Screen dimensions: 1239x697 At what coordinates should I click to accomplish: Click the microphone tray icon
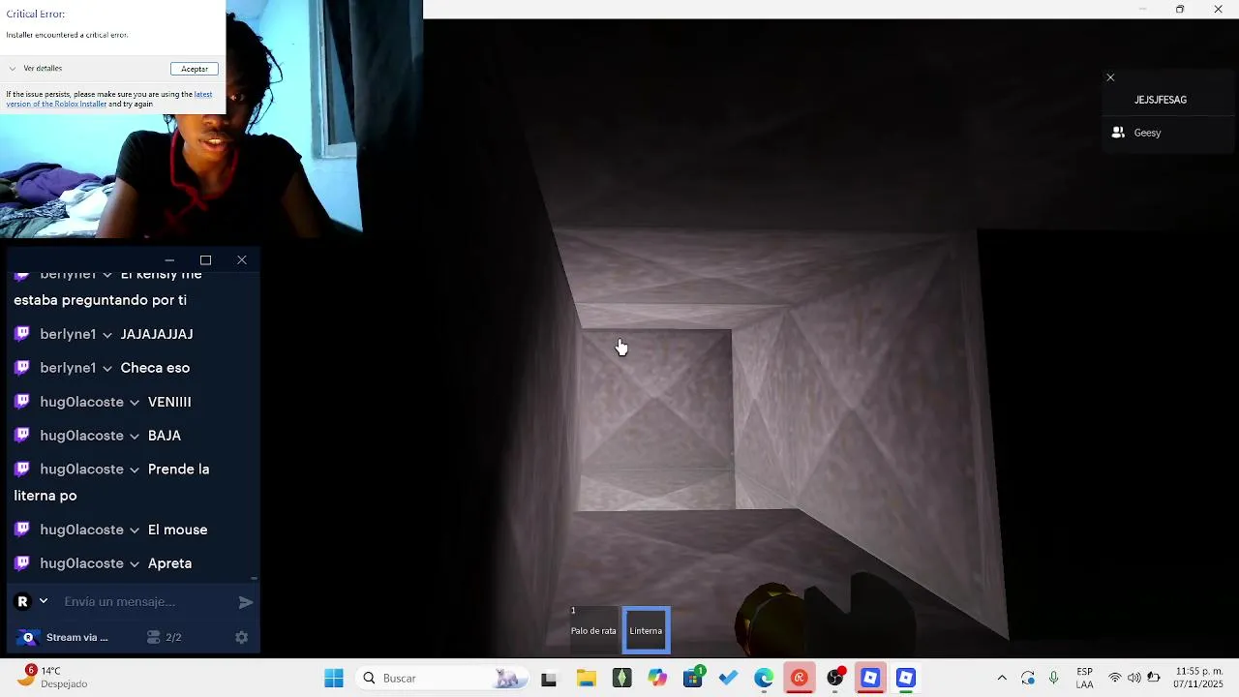(x=1054, y=679)
